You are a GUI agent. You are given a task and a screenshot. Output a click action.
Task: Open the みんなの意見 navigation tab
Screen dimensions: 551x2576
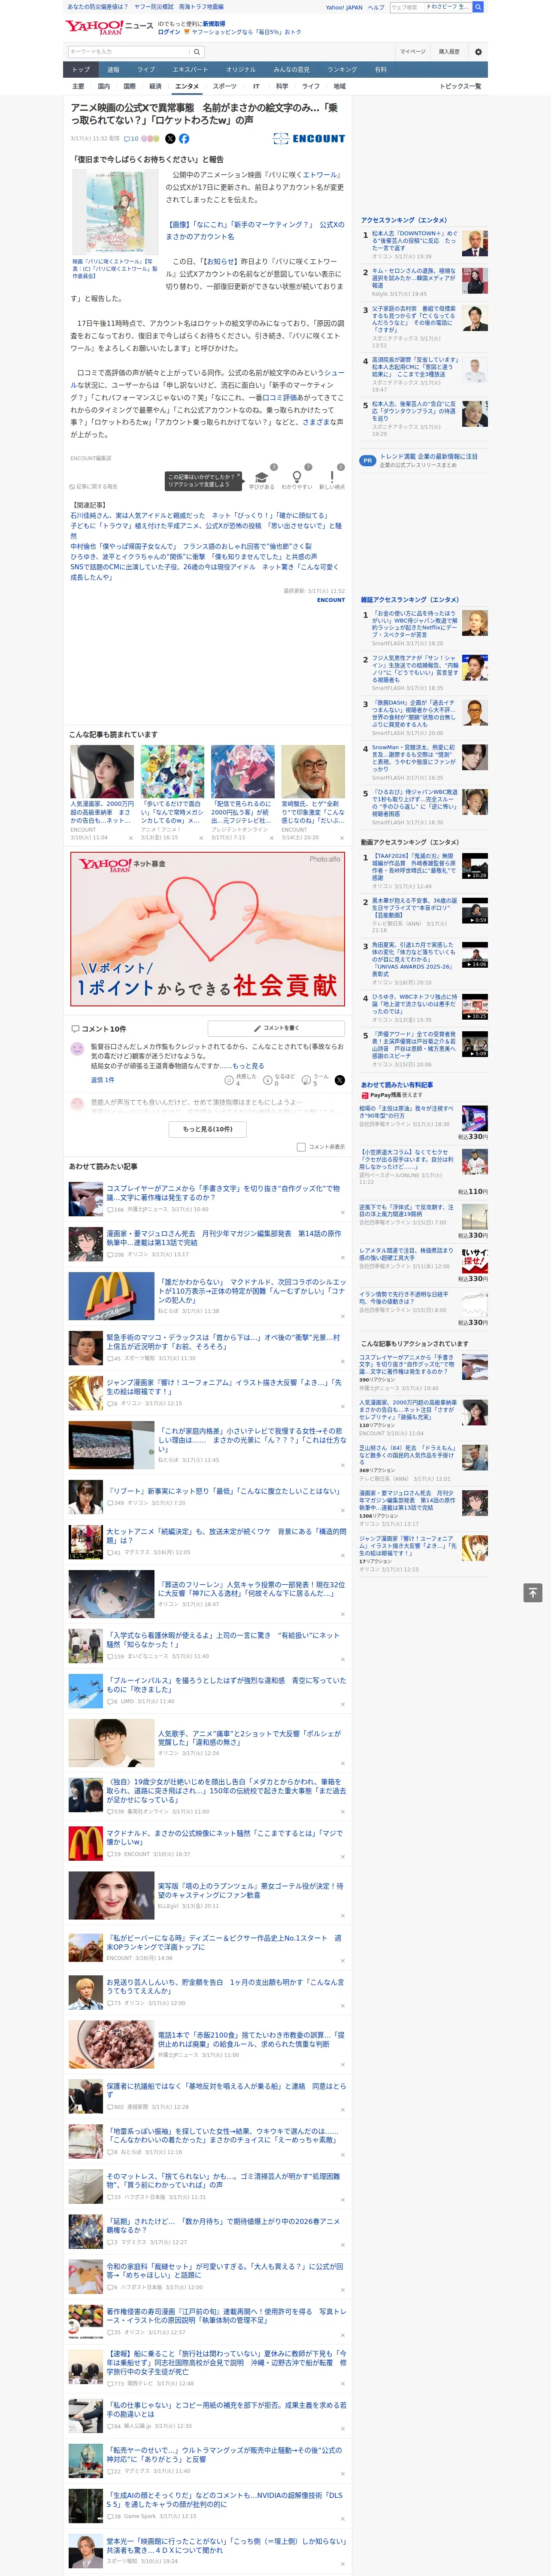[292, 70]
